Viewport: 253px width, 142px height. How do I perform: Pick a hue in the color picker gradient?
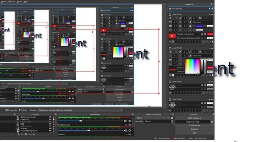(x=192, y=66)
